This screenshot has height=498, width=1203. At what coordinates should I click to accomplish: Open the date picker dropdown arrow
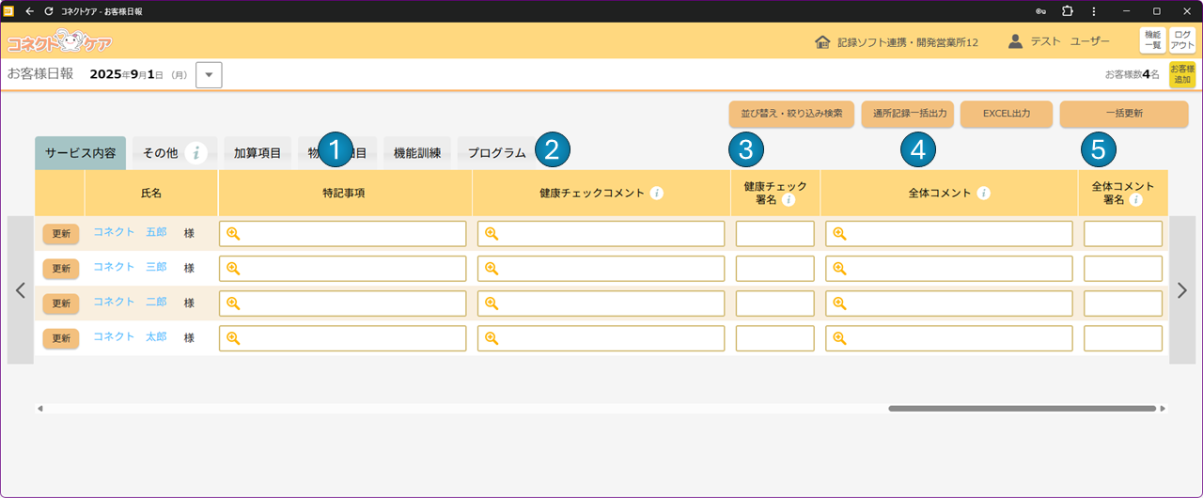209,75
